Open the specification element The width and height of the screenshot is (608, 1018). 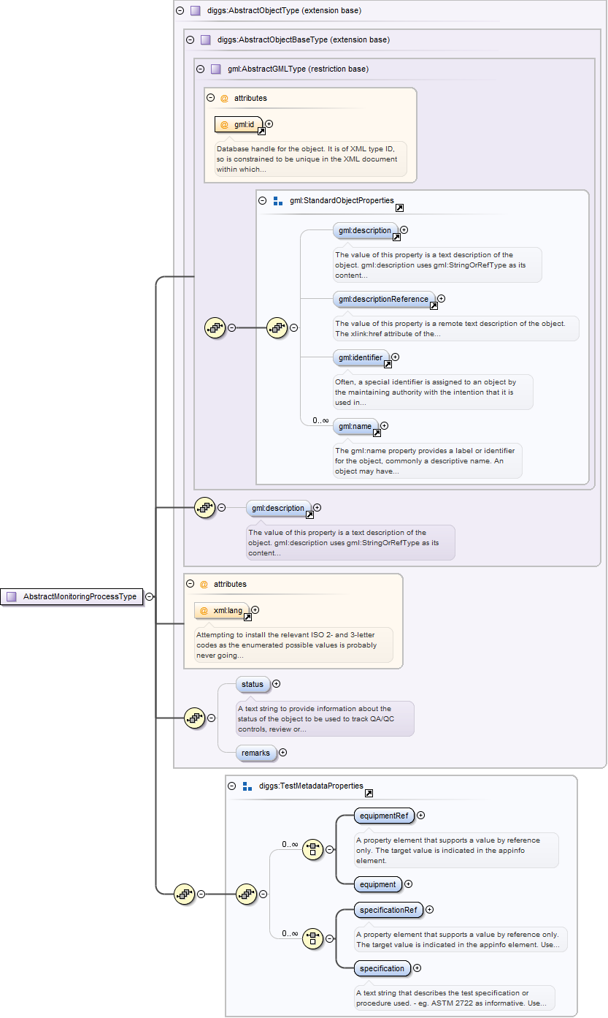(382, 968)
